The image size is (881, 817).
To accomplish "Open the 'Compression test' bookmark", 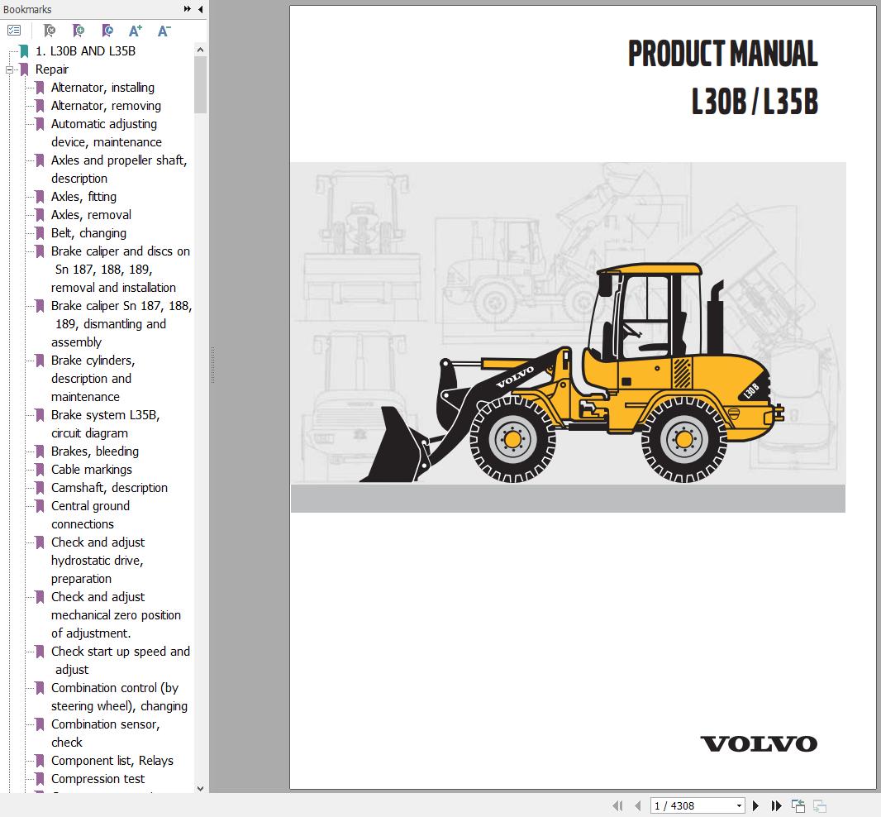I will pos(98,778).
